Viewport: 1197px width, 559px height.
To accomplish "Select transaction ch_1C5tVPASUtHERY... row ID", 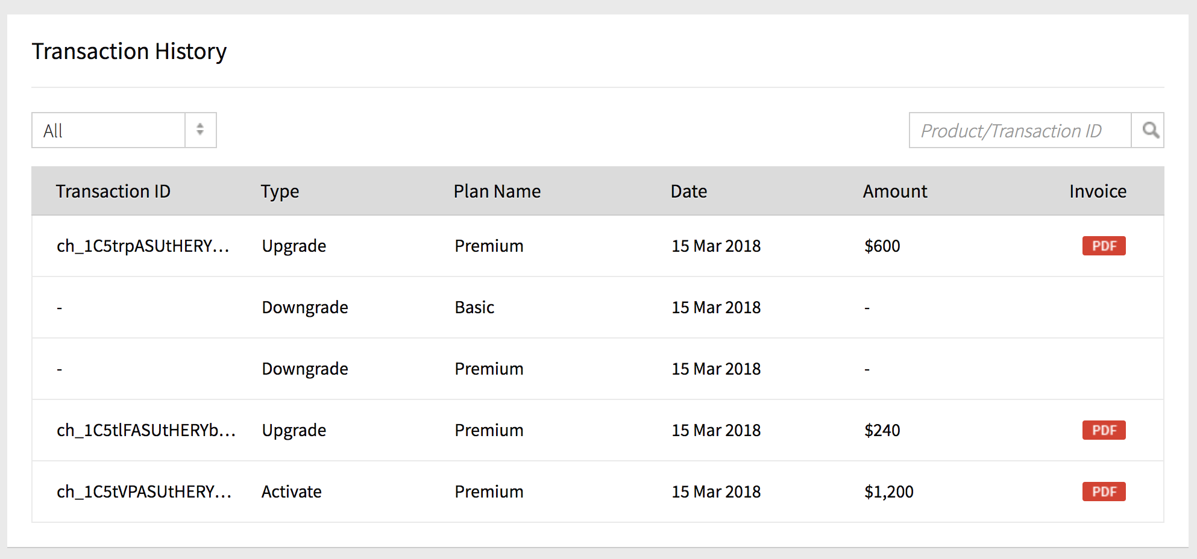I will click(144, 492).
